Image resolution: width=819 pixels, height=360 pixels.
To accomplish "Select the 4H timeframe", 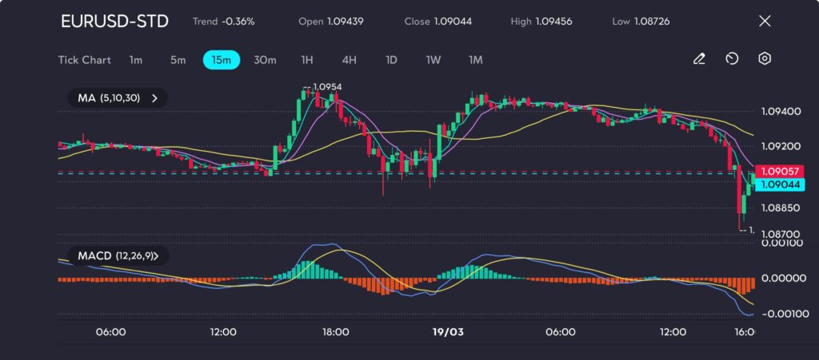I will click(349, 60).
